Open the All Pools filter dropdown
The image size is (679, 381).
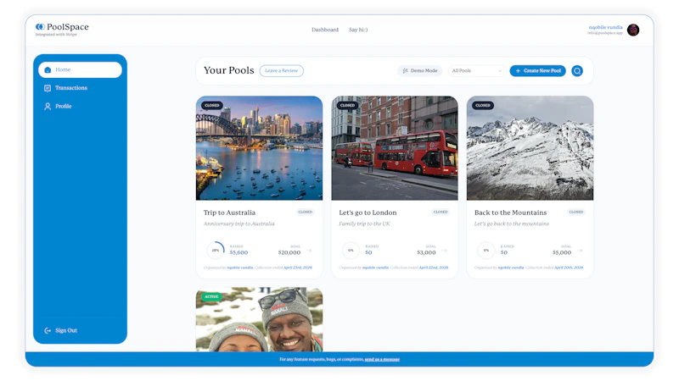tap(476, 71)
